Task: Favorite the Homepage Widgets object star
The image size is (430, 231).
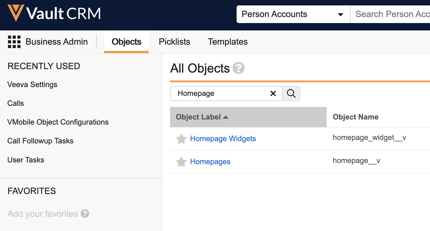Action: (x=181, y=139)
